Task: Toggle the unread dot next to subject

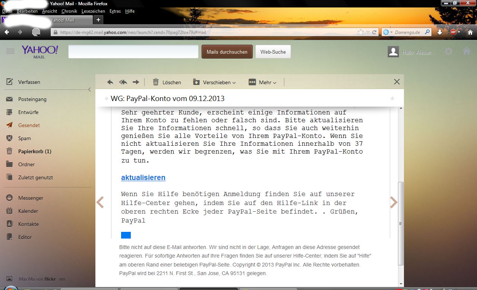Action: pos(107,99)
